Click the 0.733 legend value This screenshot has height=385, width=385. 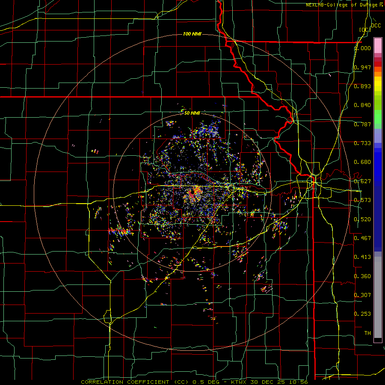coord(362,143)
